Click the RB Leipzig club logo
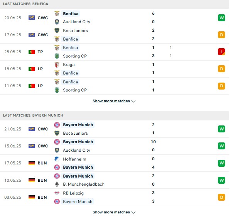The image size is (230, 220). point(57,193)
